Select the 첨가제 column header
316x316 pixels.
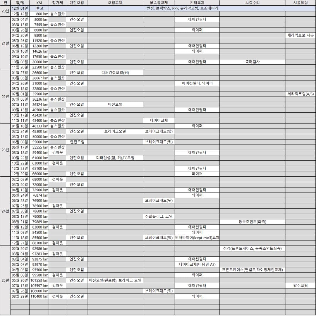point(57,3)
